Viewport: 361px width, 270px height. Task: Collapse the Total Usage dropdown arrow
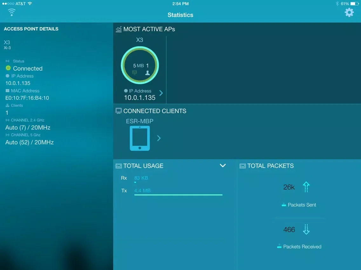click(x=223, y=165)
